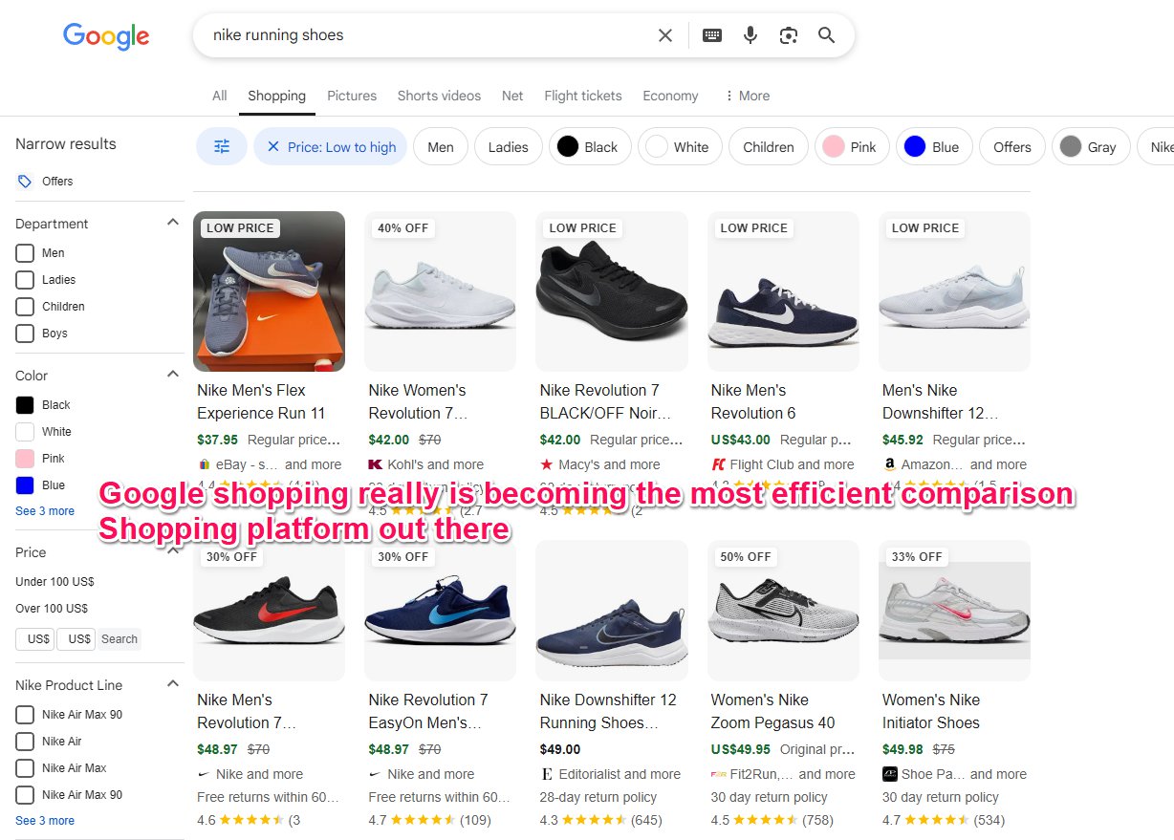1174x840 pixels.
Task: Click the Flight Club store icon
Action: (718, 464)
